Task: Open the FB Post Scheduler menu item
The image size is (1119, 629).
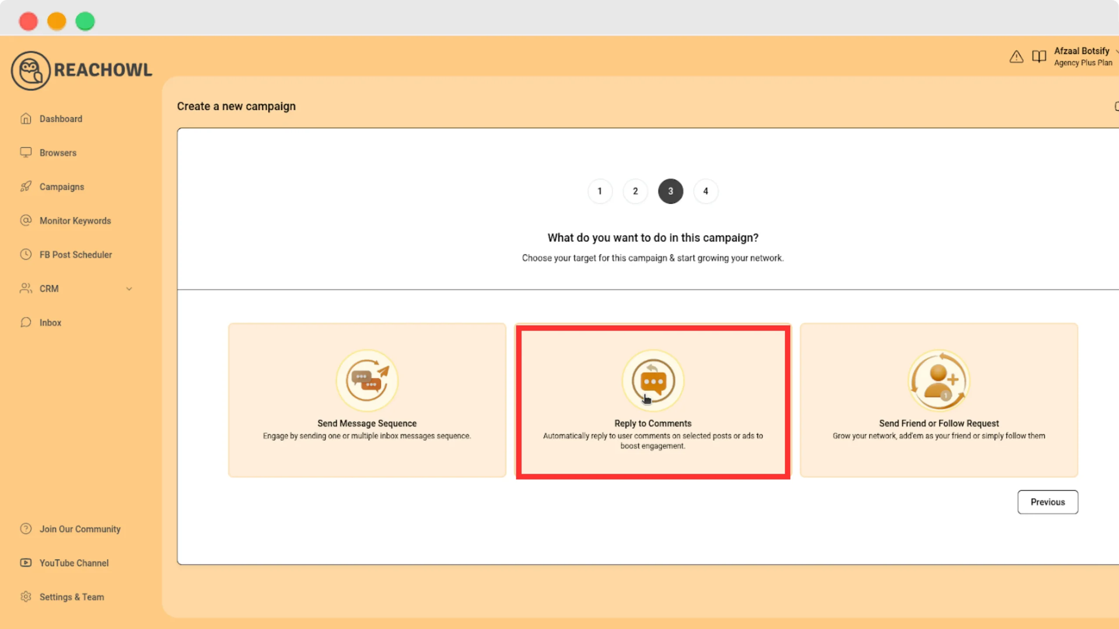Action: pos(76,255)
